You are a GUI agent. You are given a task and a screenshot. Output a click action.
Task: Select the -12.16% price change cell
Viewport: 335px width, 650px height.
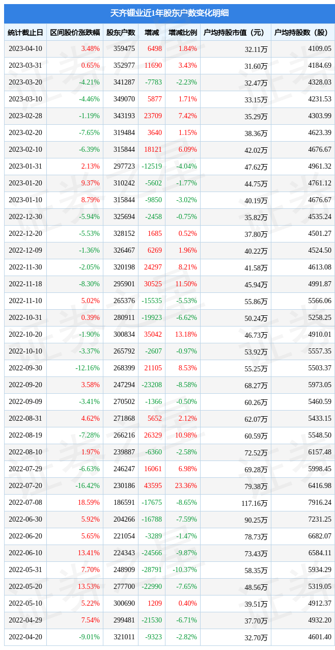pos(88,368)
